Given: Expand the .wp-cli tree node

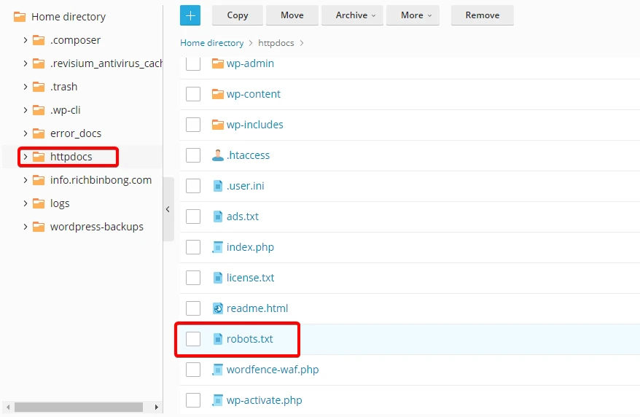Looking at the screenshot, I should [x=26, y=110].
